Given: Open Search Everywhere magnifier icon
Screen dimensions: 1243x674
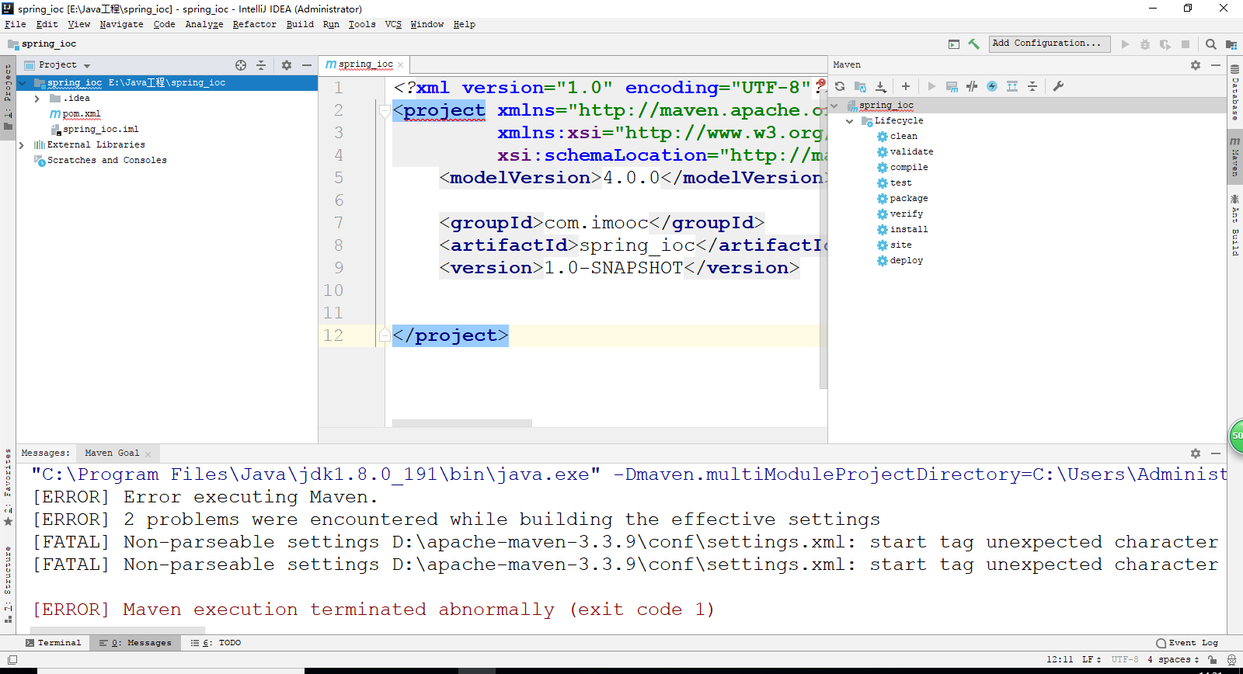Looking at the screenshot, I should point(1210,44).
